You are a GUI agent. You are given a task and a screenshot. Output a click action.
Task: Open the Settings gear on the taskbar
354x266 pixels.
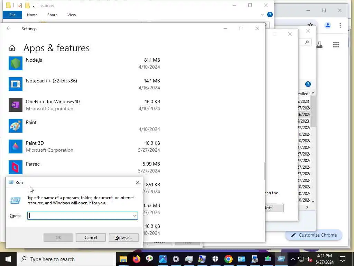click(176, 259)
